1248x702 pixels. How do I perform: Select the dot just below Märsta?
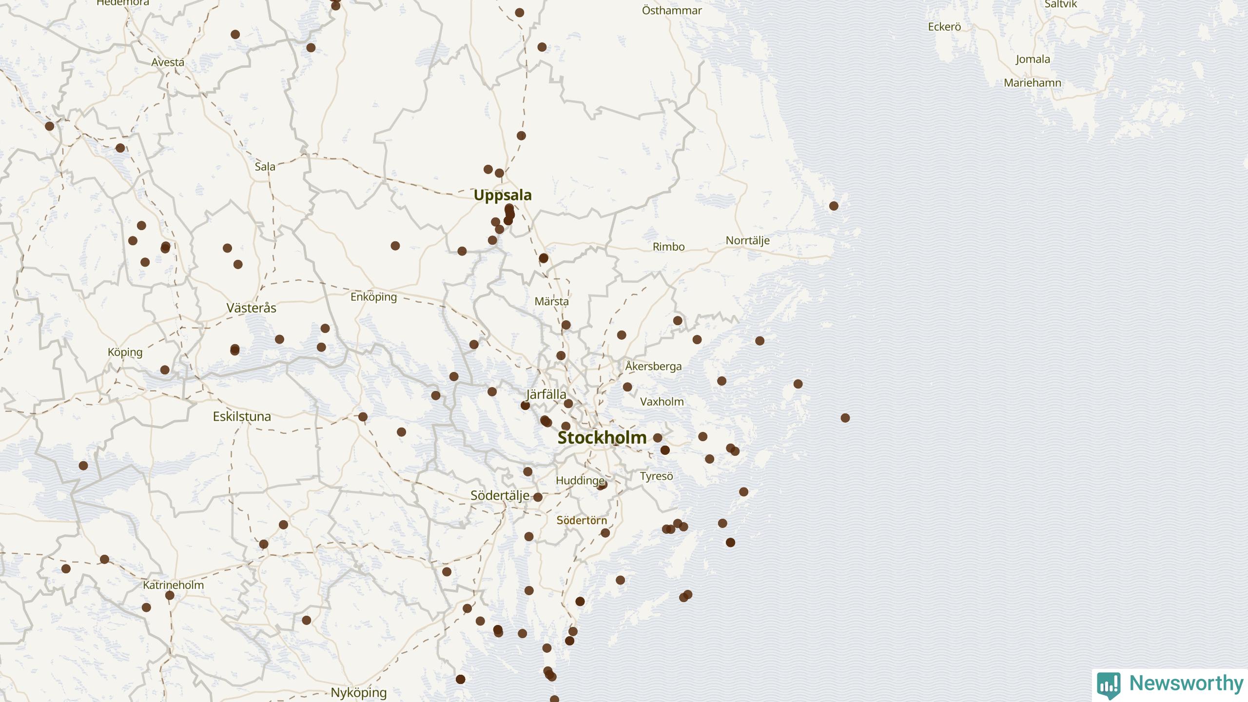pos(566,325)
